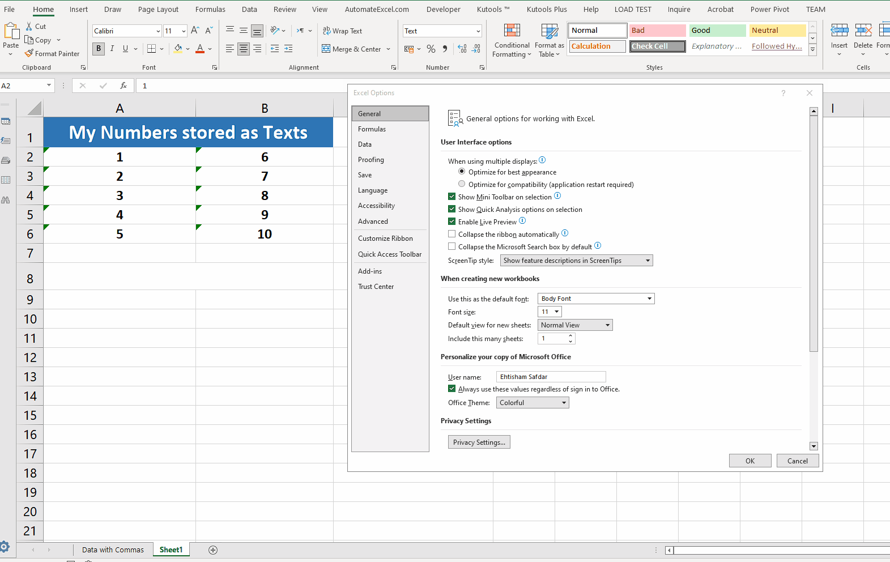Apply Comma Style format
Screen dimensions: 890x562
445,49
